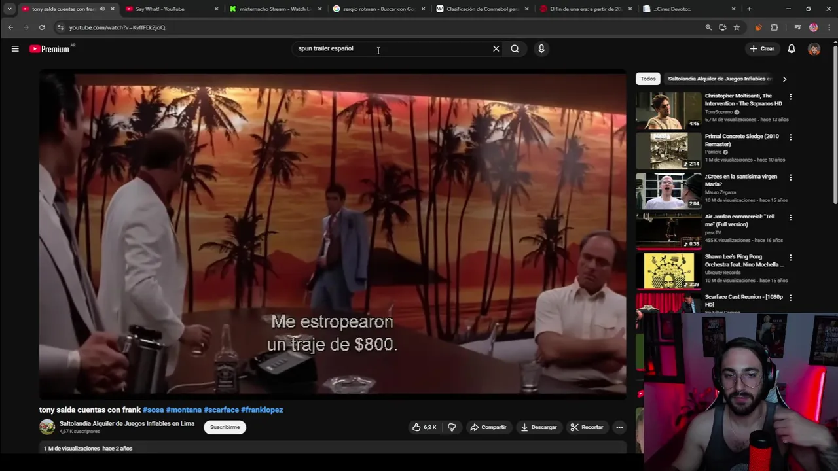Viewport: 838px width, 471px height.
Task: Open the Chrome three-dot menu
Action: [829, 27]
